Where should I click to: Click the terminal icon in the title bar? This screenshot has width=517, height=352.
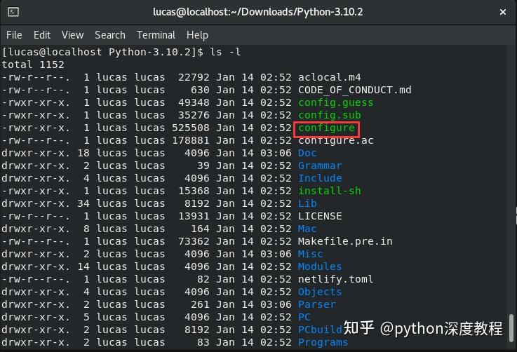pyautogui.click(x=13, y=12)
